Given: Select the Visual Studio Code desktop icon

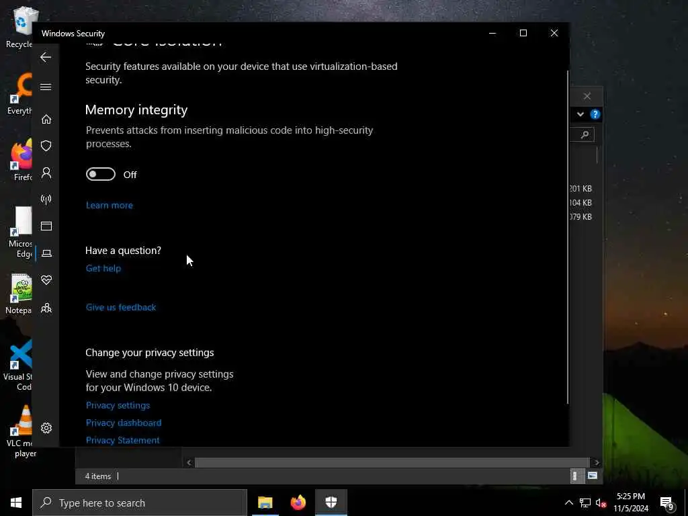Looking at the screenshot, I should [18, 365].
